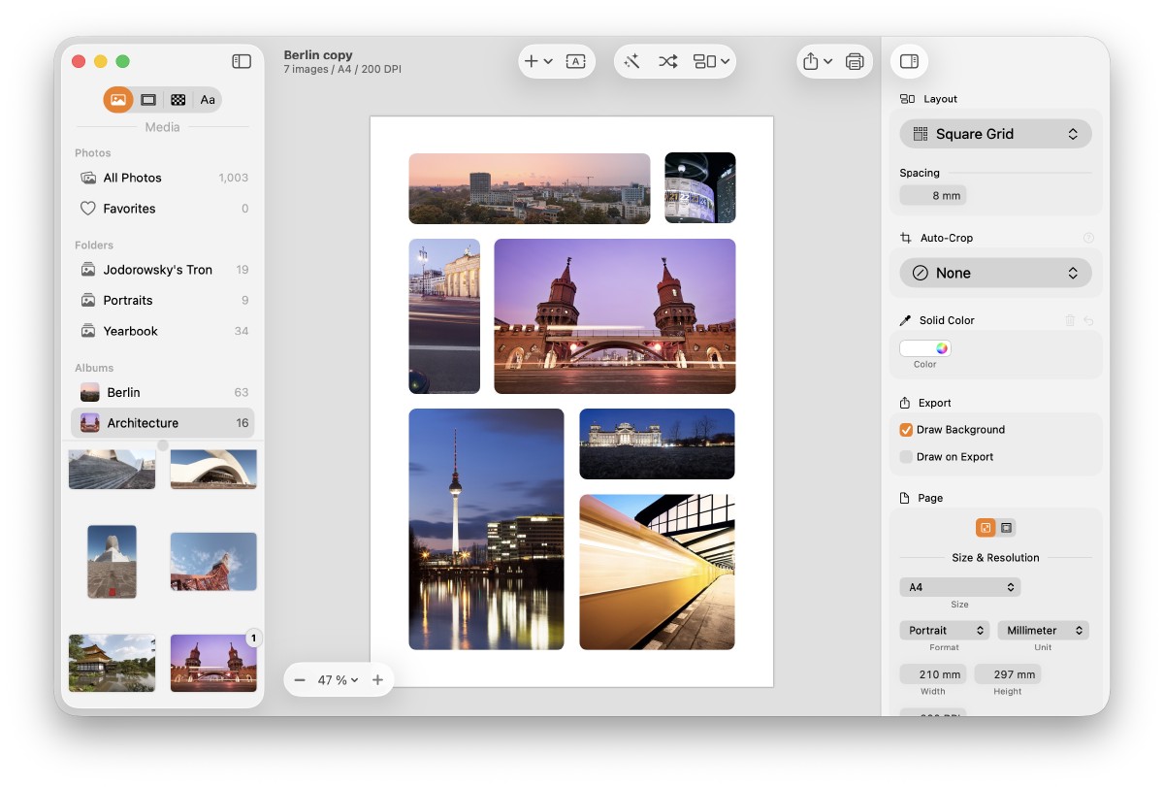Image resolution: width=1164 pixels, height=787 pixels.
Task: Click the shuffle images icon
Action: (x=667, y=61)
